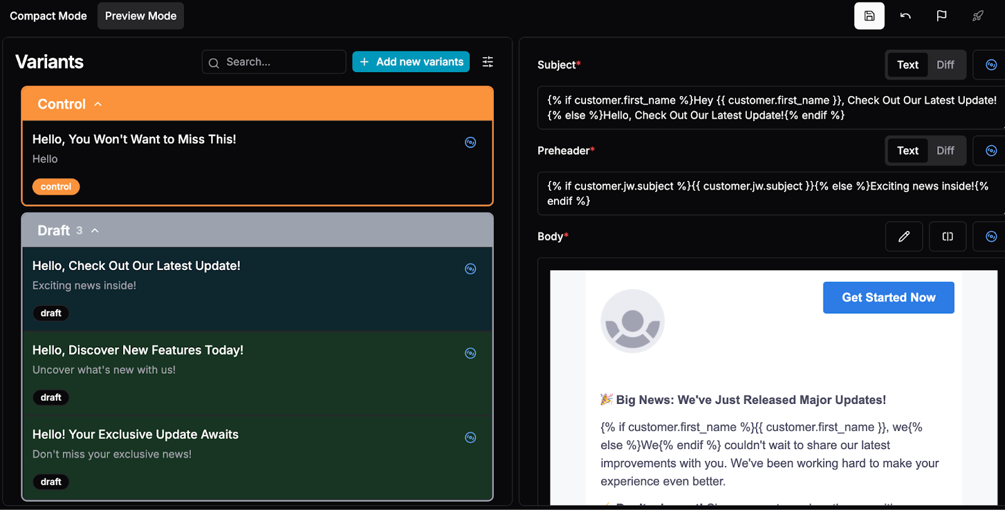1005x510 pixels.
Task: Click the AI icon on Control variant card
Action: pyautogui.click(x=470, y=143)
